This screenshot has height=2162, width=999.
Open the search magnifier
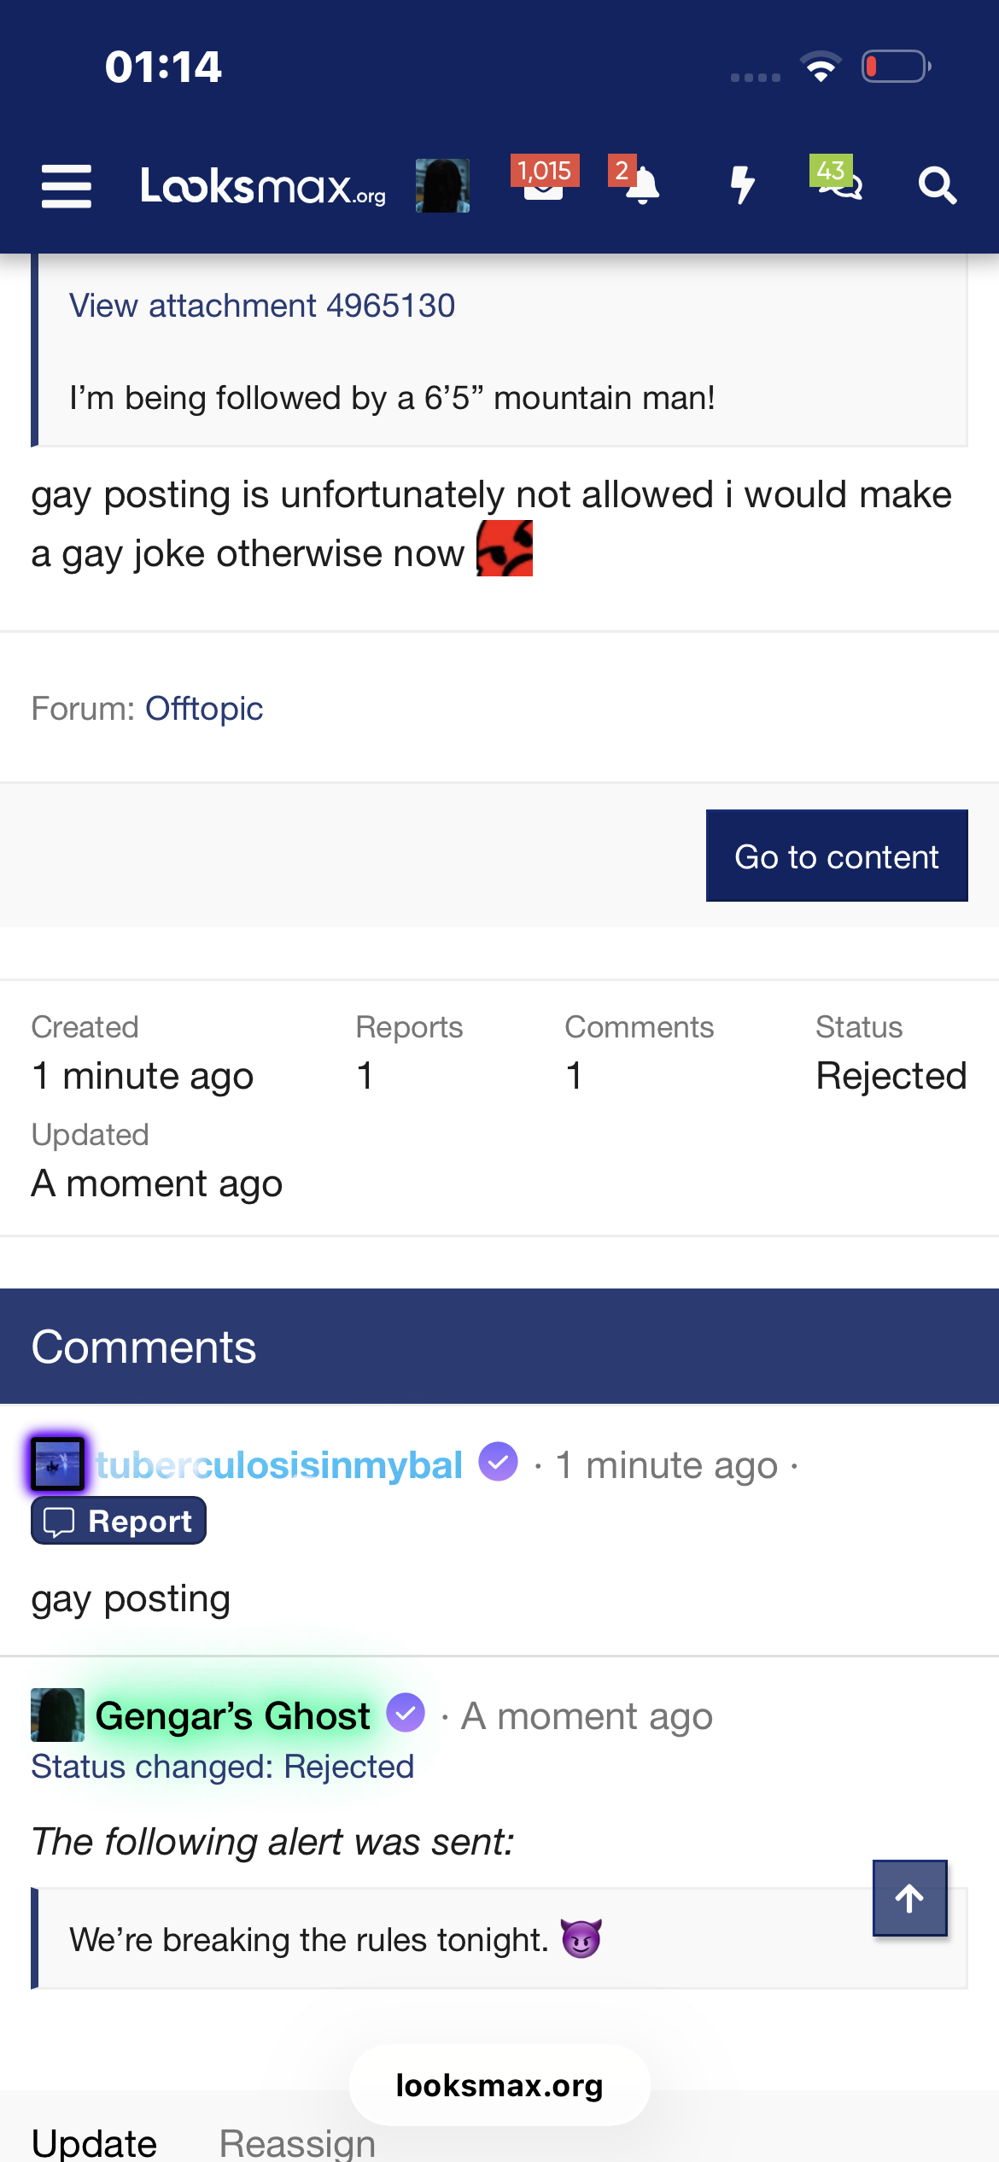(937, 185)
